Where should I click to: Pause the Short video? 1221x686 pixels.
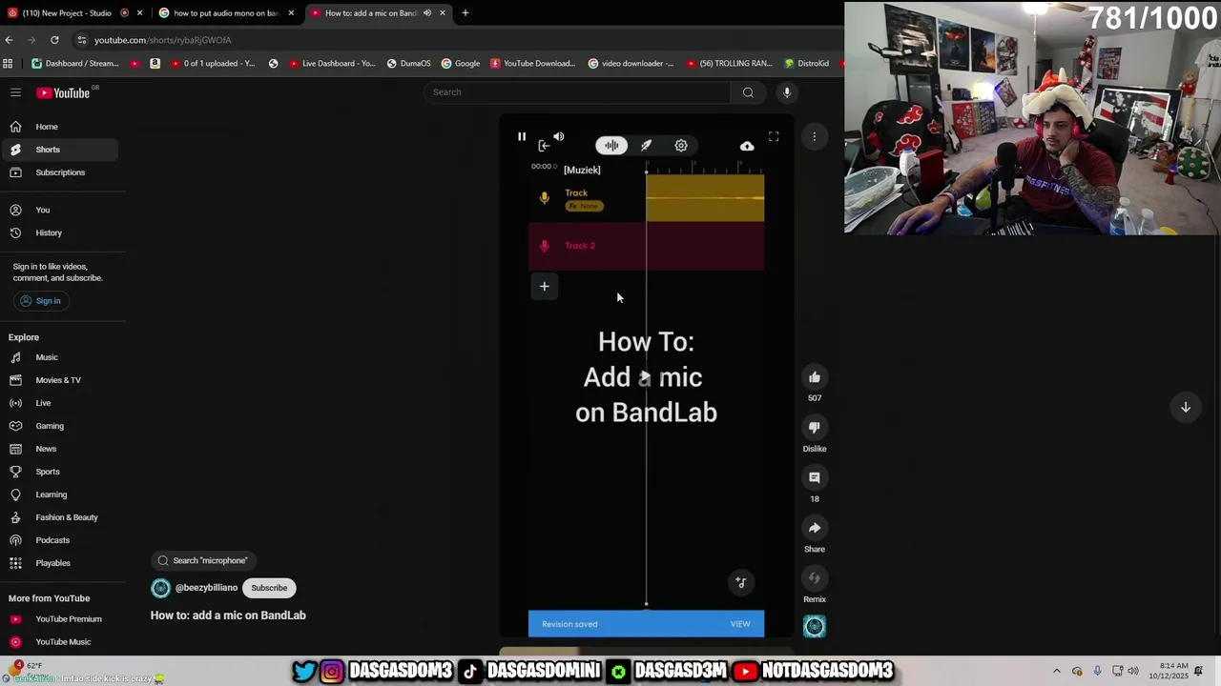click(x=522, y=136)
